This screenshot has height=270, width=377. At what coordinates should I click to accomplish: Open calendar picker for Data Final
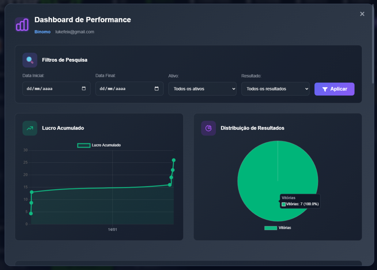click(157, 89)
